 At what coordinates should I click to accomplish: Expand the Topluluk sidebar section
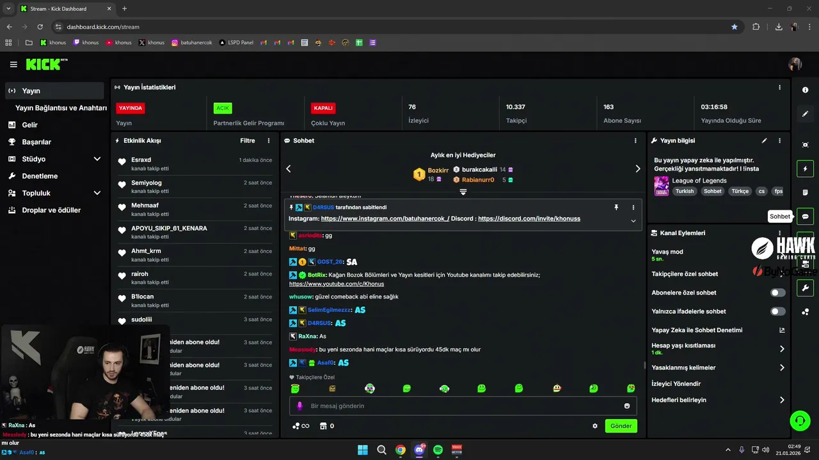pos(97,193)
